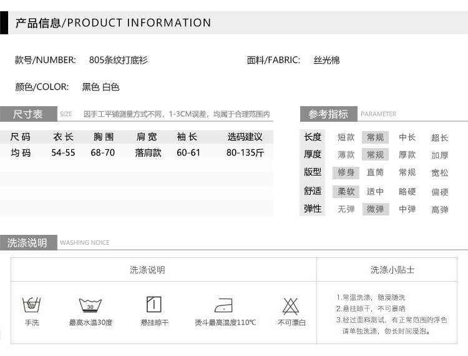The width and height of the screenshot is (468, 356).
Task: Click the 洗涤说明 washing notice tab label
Action: pos(28,242)
